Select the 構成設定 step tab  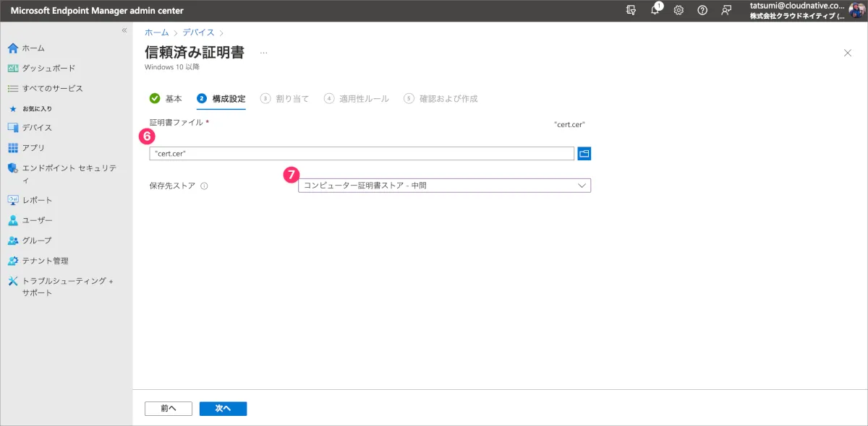point(221,98)
